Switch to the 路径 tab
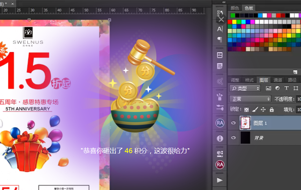The image size is (301, 190). click(x=292, y=80)
